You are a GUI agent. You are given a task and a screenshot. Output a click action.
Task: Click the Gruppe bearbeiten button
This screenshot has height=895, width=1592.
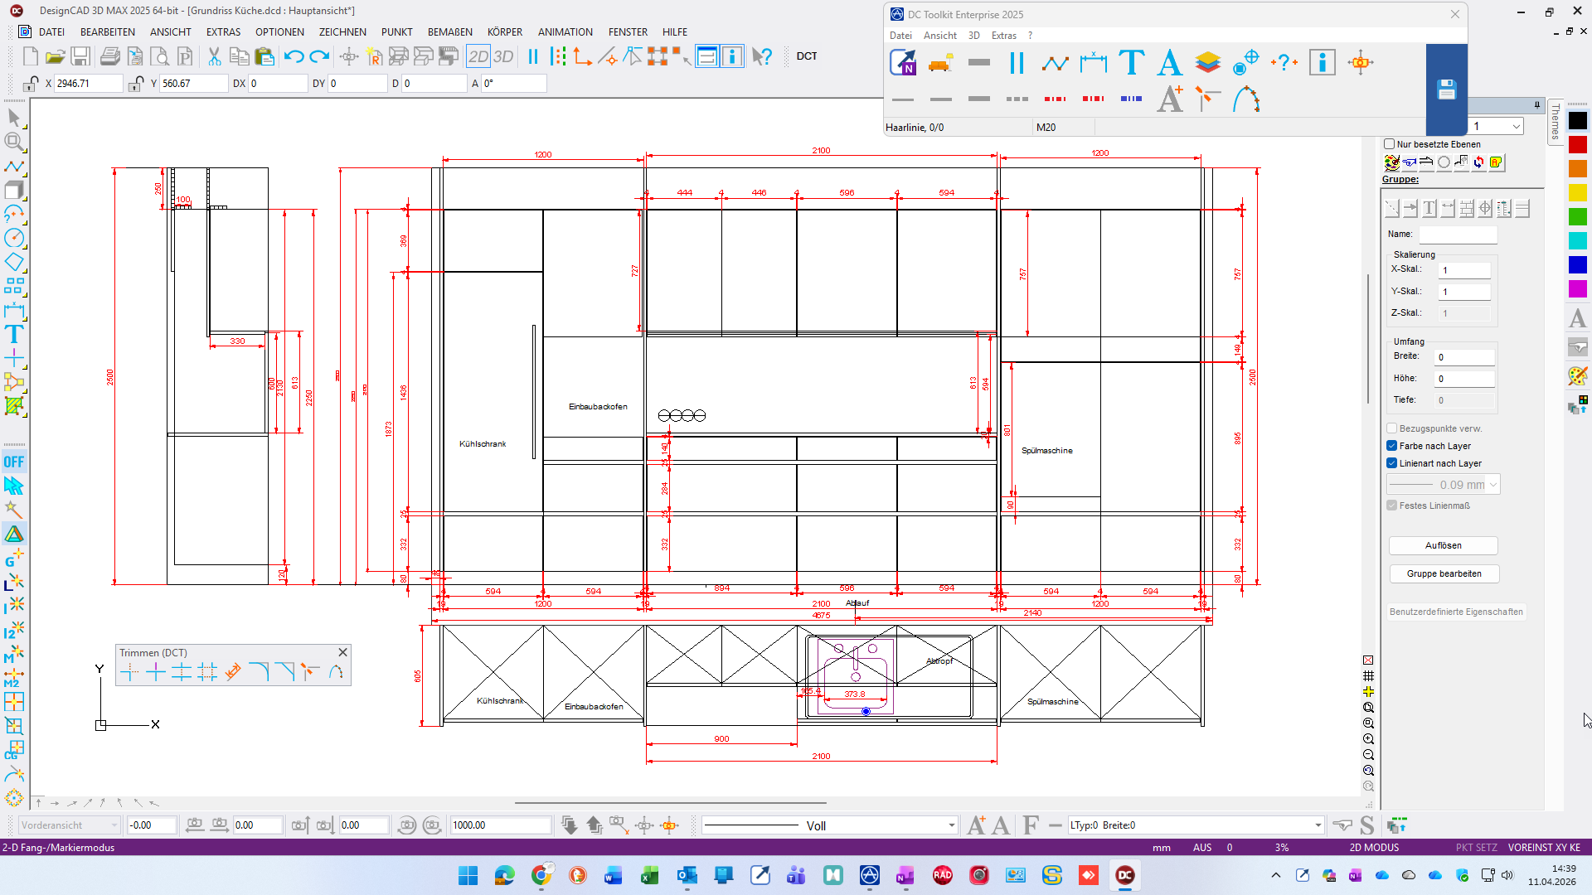(1444, 573)
